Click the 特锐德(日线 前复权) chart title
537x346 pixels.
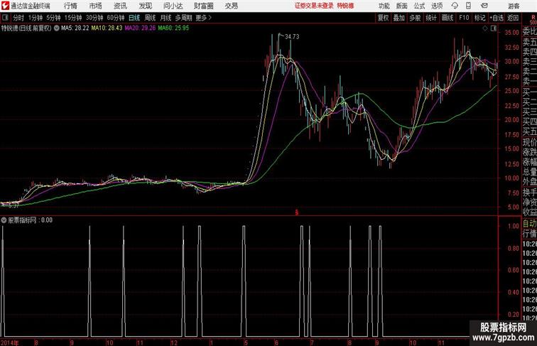click(x=26, y=28)
